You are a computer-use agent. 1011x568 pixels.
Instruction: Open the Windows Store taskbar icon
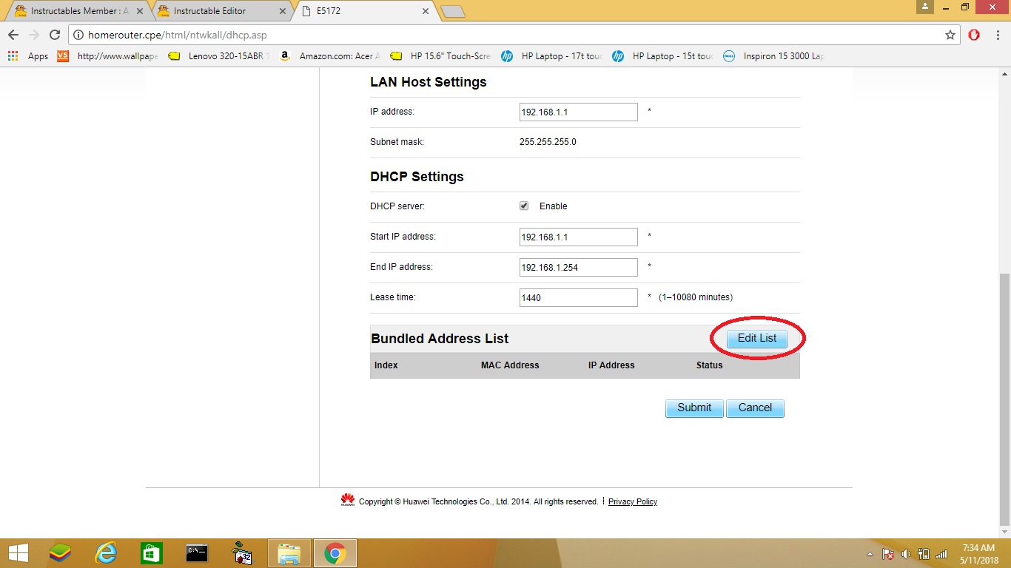151,553
